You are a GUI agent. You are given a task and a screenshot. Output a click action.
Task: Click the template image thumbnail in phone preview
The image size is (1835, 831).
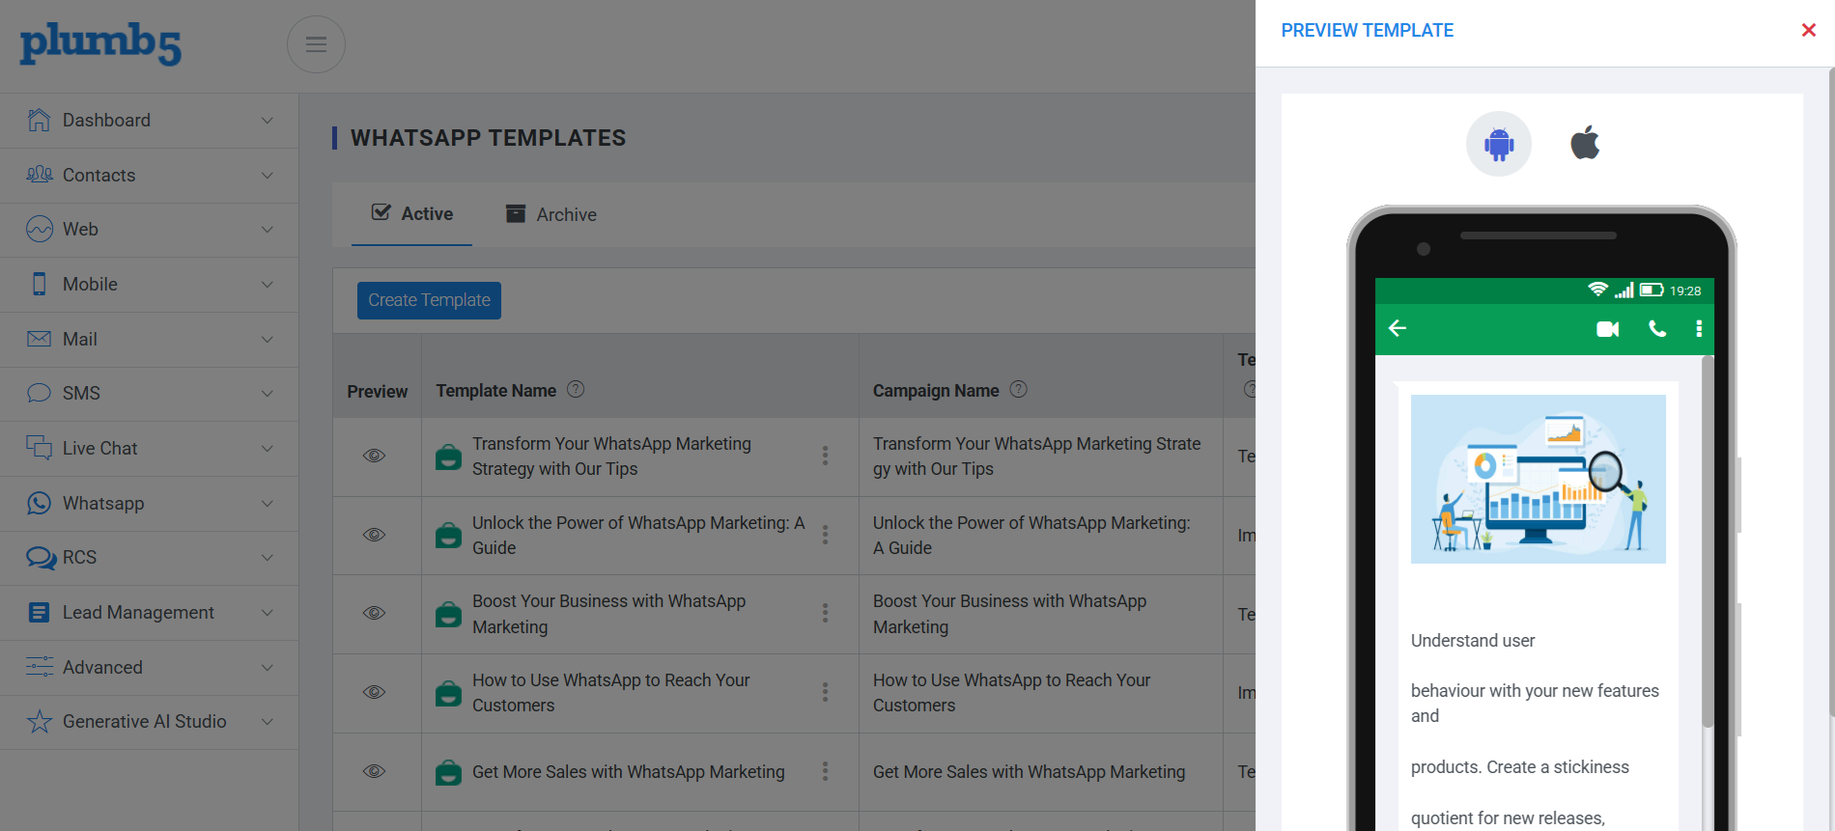pos(1538,479)
